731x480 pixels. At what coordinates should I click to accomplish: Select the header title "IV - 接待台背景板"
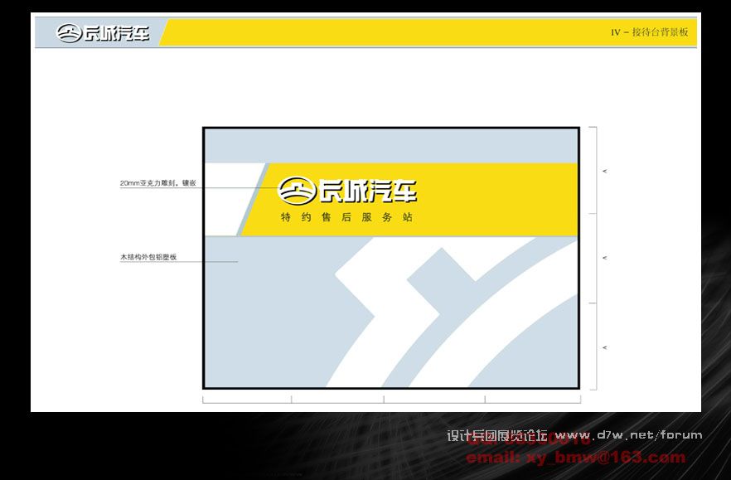[x=650, y=32]
